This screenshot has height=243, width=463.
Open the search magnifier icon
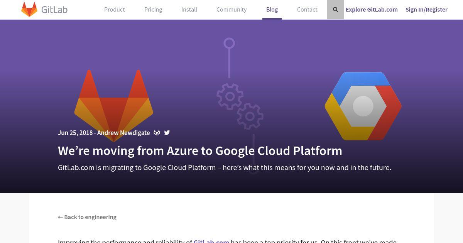click(x=335, y=10)
